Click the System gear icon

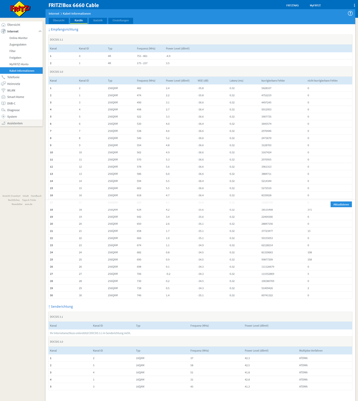3,117
